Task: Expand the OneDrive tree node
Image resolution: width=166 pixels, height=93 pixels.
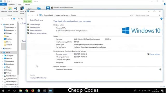Action: pyautogui.click(x=1, y=49)
